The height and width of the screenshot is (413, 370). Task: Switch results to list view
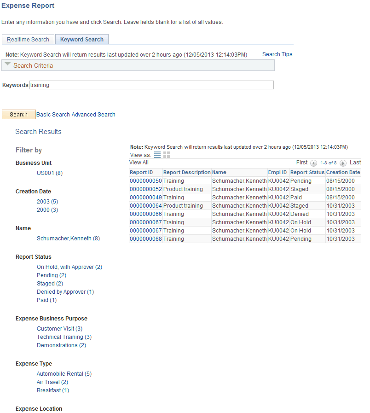coord(157,155)
